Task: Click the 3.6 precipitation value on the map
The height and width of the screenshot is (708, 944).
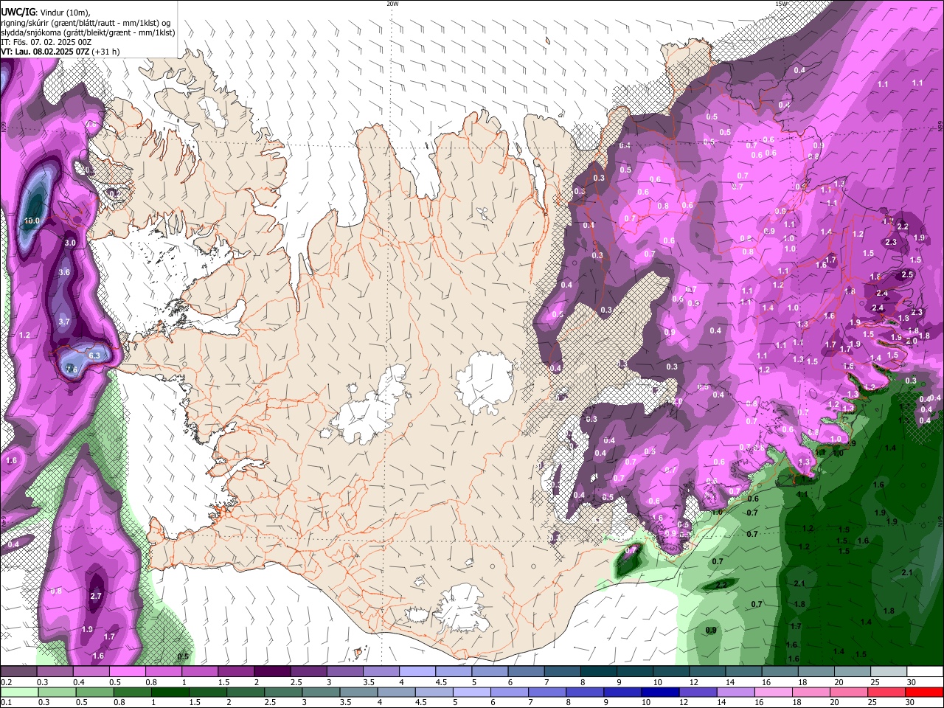Action: click(x=64, y=272)
